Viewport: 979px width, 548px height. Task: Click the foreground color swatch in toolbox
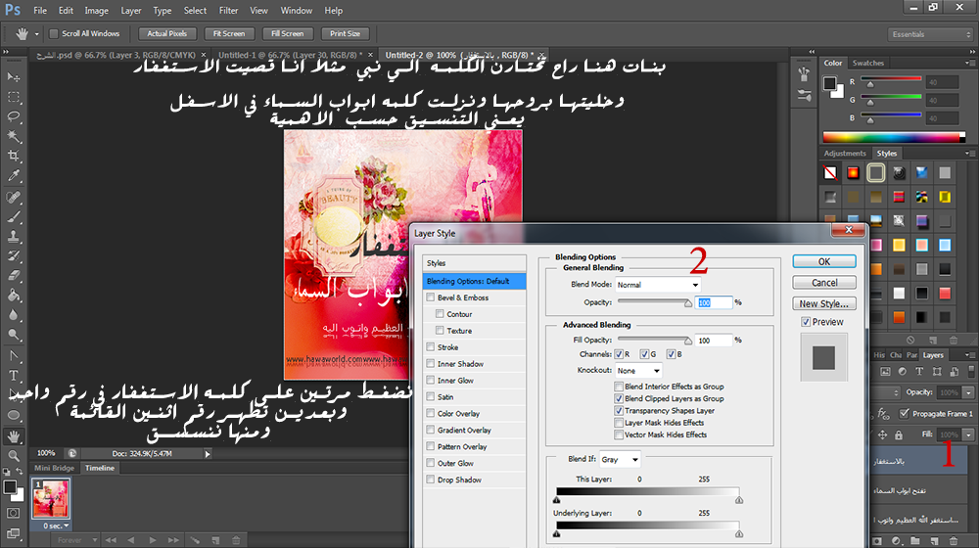(10, 486)
